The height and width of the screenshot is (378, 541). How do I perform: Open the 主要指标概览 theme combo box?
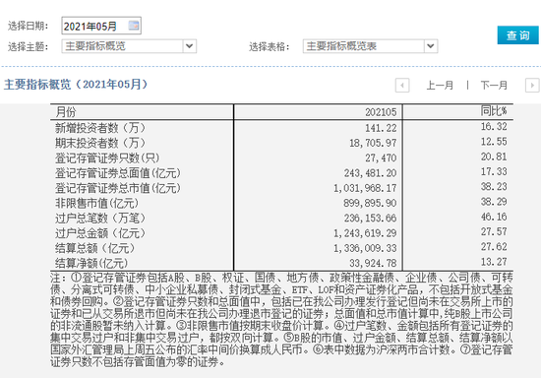click(x=129, y=46)
